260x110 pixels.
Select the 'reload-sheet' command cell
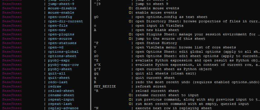[x=61, y=91]
